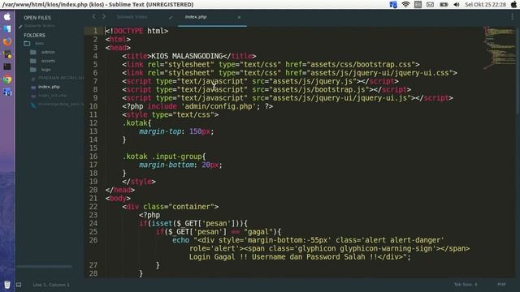Screen dimensions: 520x292
Task: Collapse the kios root folder
Action: [x=39, y=43]
